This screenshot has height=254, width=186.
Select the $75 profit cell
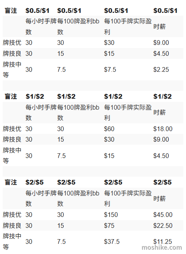(x=109, y=226)
